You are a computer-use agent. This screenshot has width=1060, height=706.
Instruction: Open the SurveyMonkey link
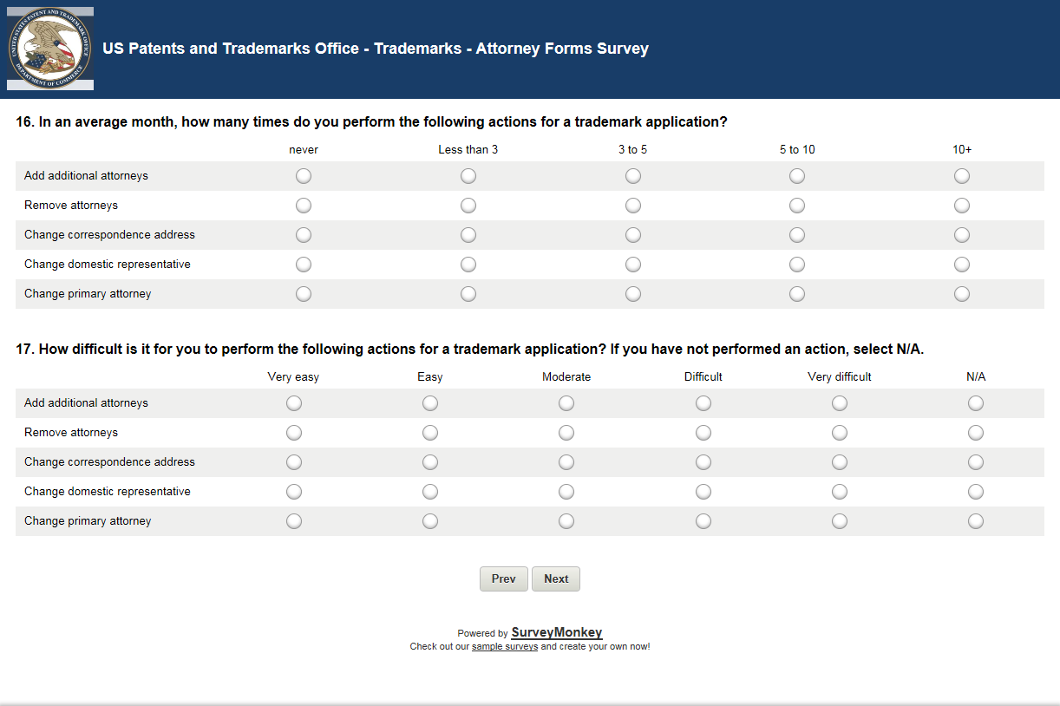coord(556,633)
